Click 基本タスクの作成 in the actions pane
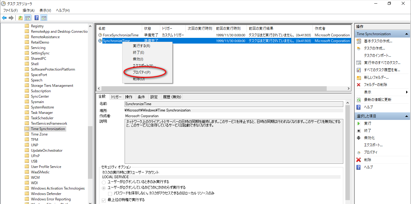Screen dimensions: 411x204 tap(378, 41)
